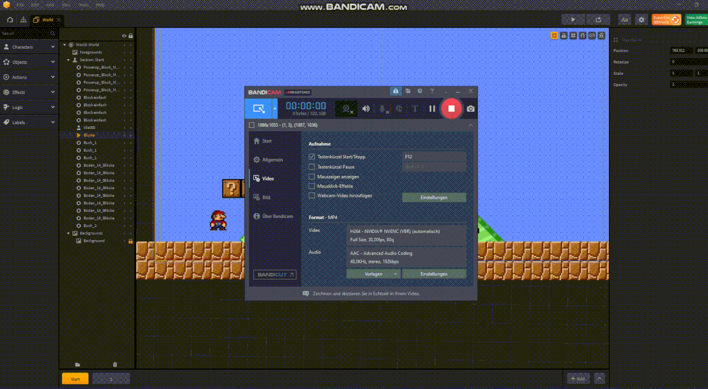Take a screenshot with Bandicam camera icon

[470, 109]
